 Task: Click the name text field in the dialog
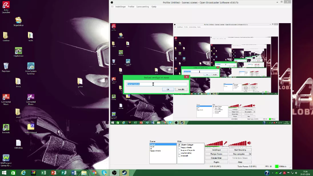[157, 84]
